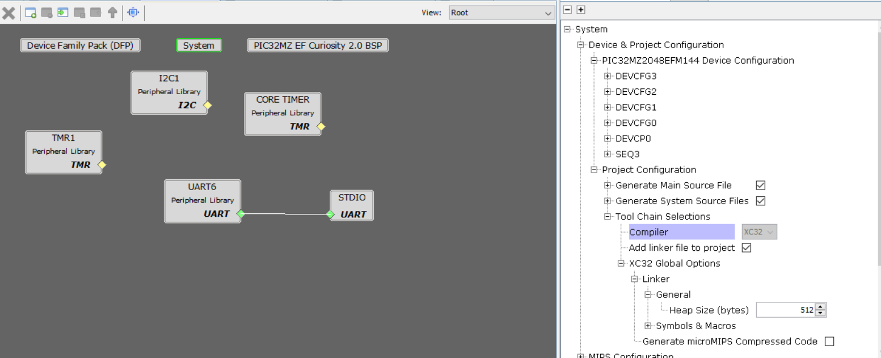Click the collapse-all minus icon

click(x=568, y=10)
